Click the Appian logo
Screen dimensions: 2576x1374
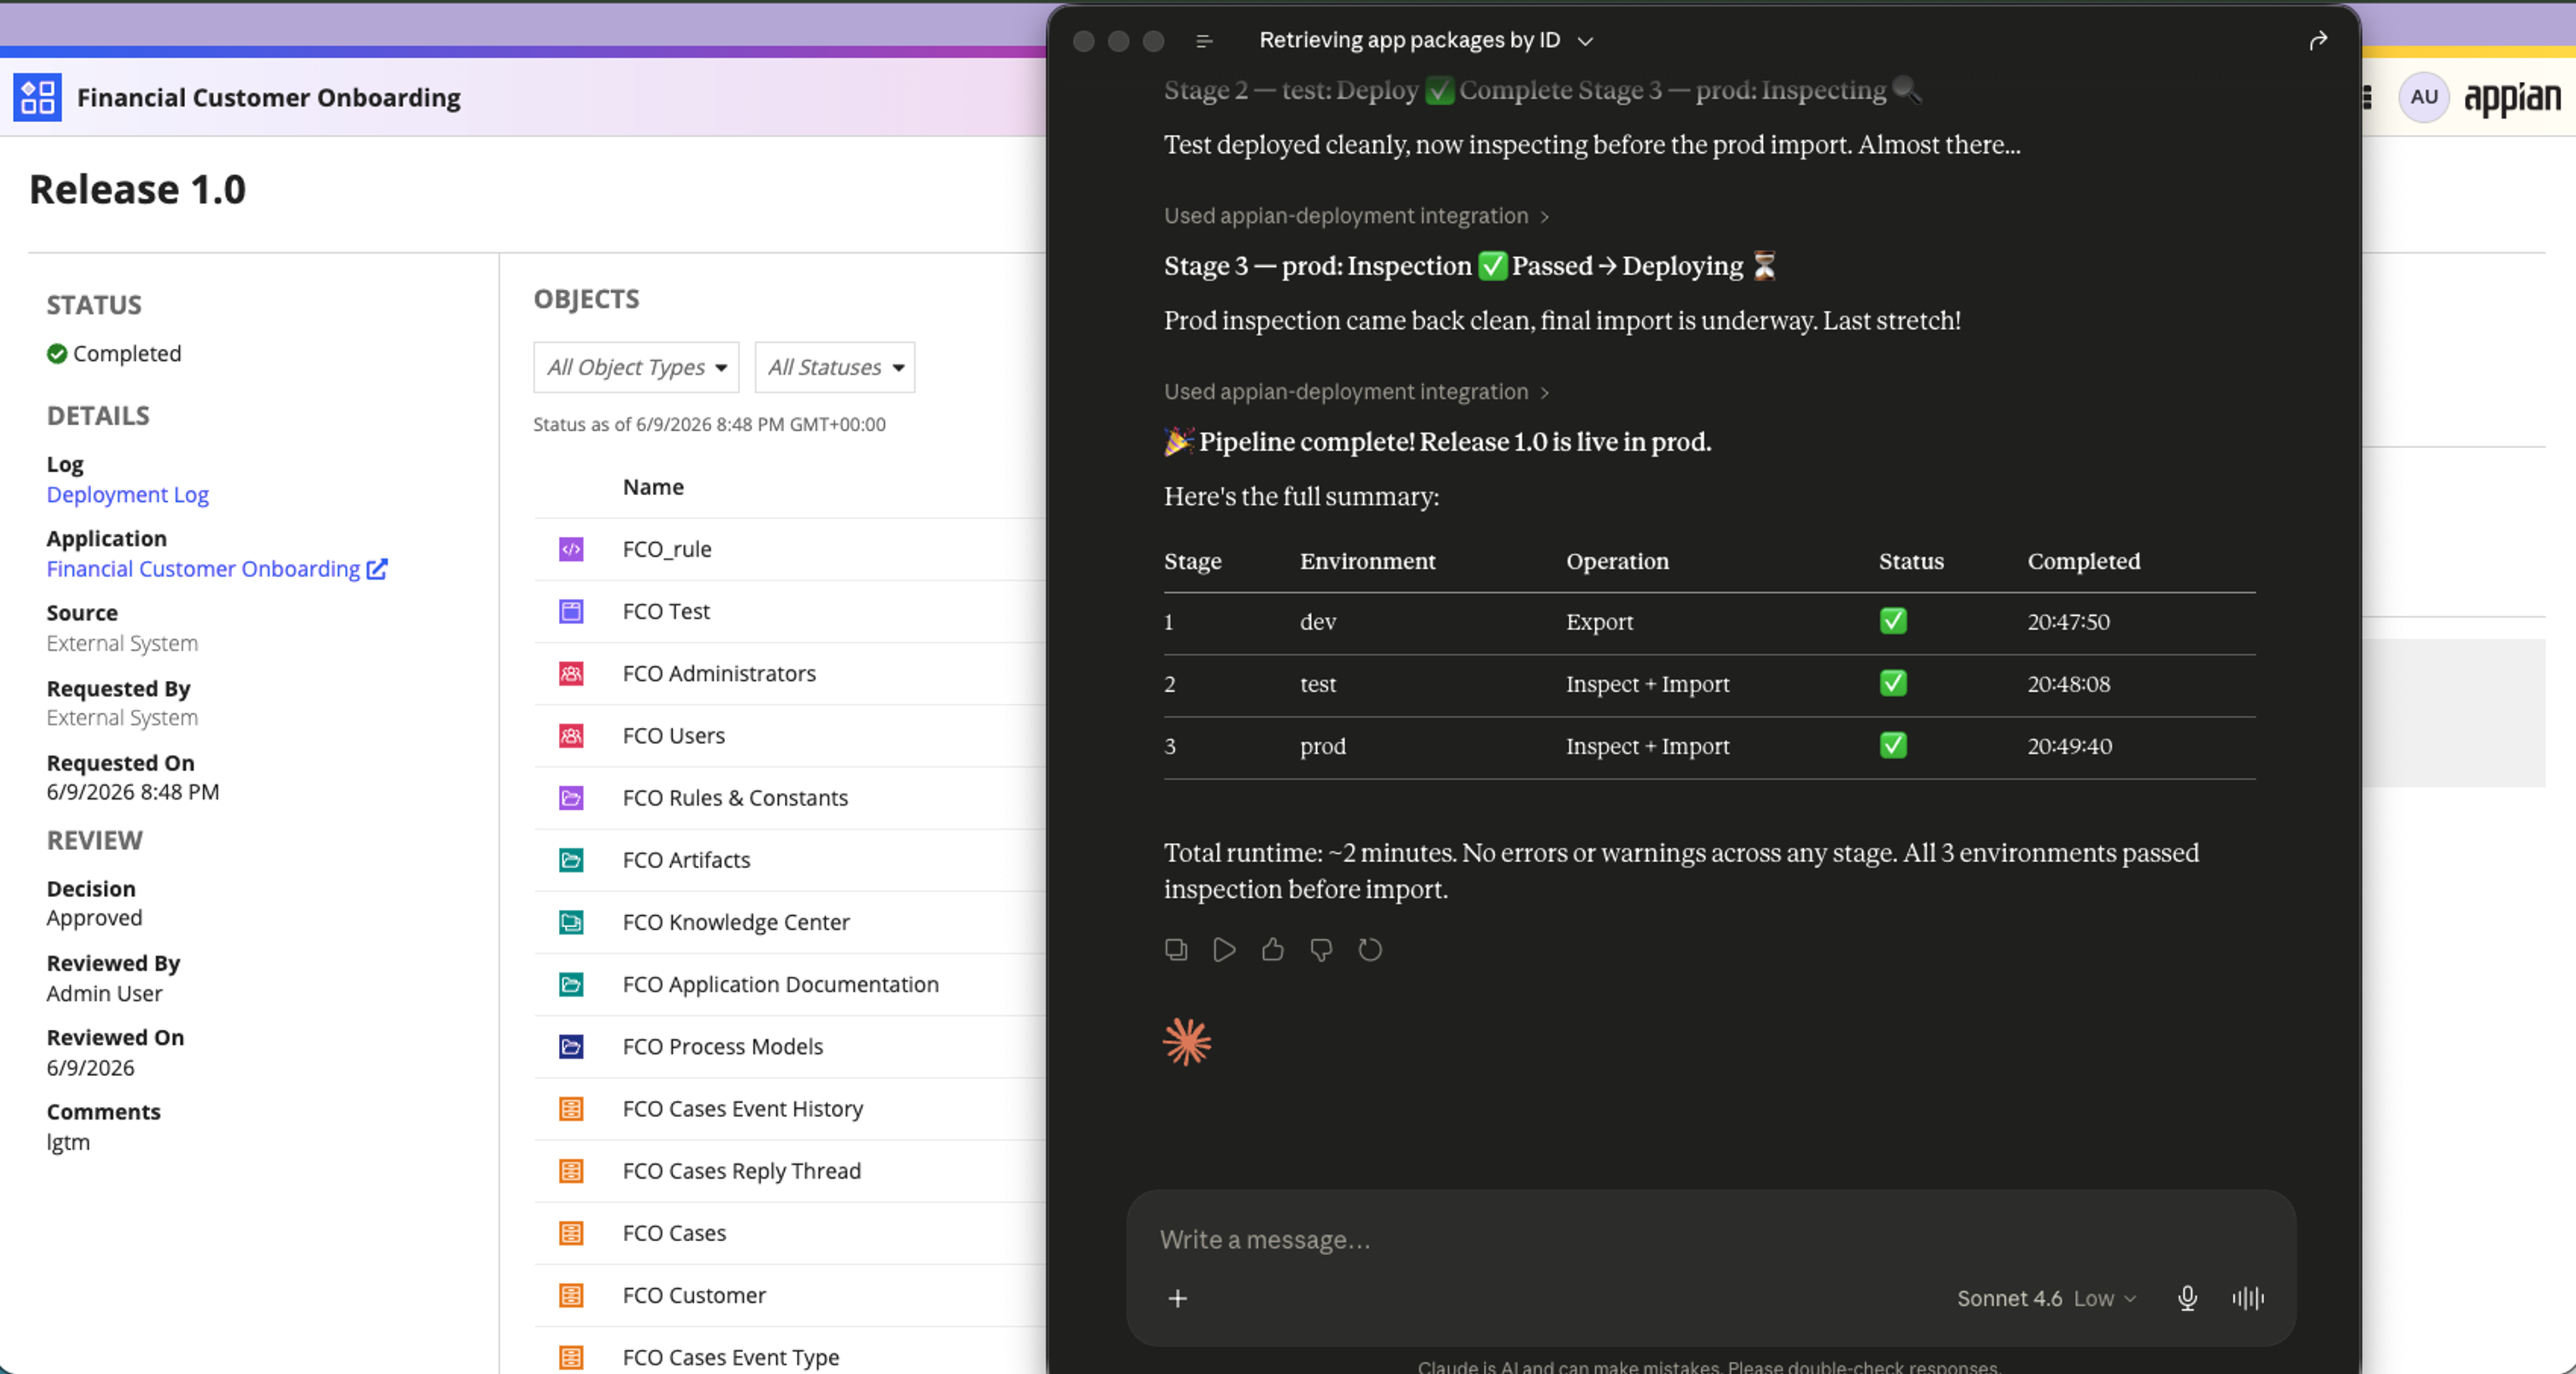tap(2512, 98)
